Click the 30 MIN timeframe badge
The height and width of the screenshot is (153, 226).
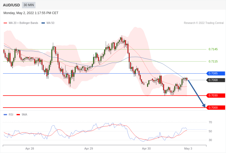tap(29, 5)
